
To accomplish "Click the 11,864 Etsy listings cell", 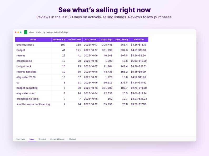I will 107,66.
